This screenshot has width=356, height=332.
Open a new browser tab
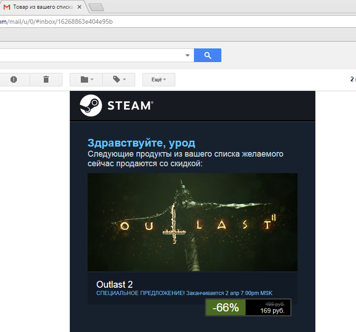click(x=96, y=7)
